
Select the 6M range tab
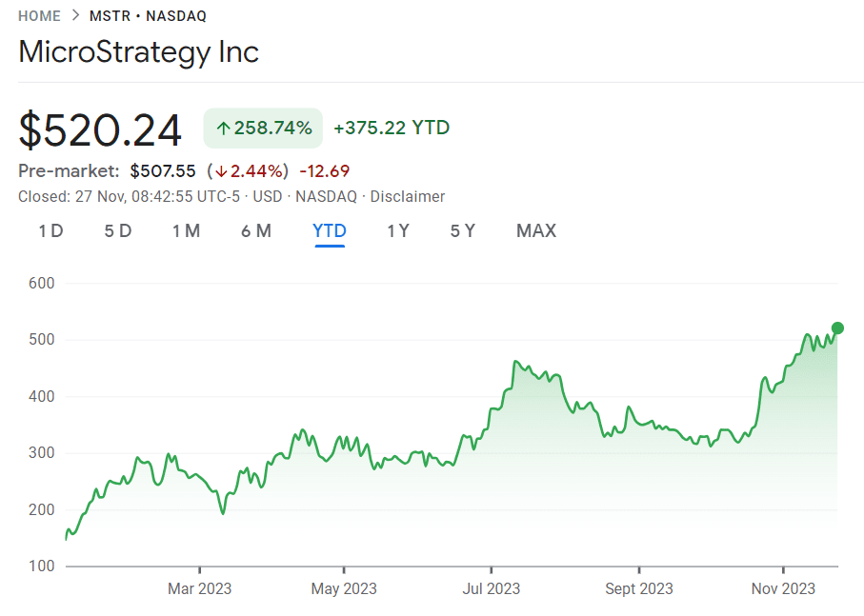(256, 230)
